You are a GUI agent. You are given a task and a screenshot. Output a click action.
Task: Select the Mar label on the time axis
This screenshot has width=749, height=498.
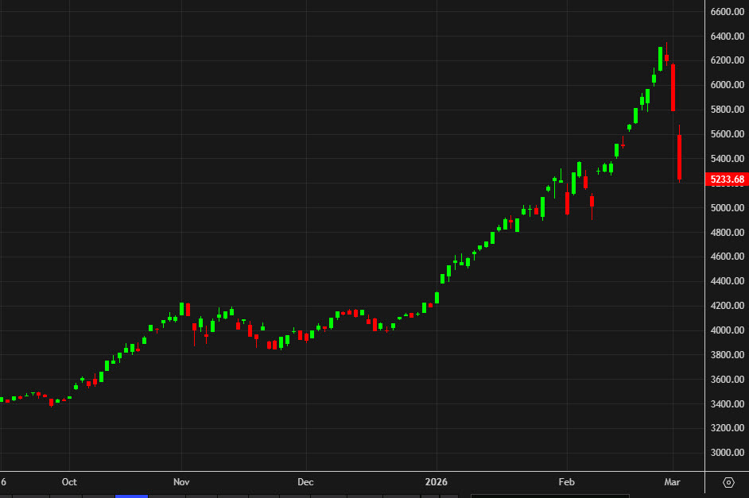(672, 481)
